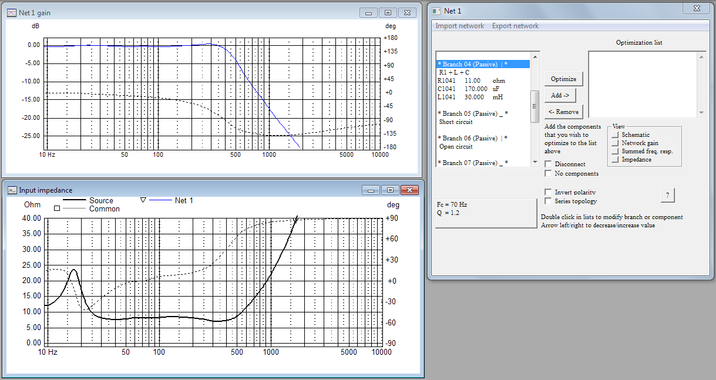Open the Import network menu
This screenshot has height=380, width=716.
(460, 26)
